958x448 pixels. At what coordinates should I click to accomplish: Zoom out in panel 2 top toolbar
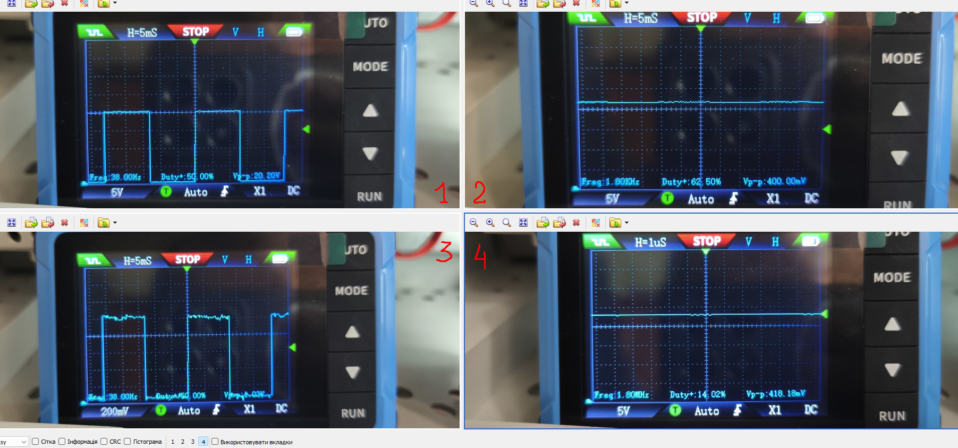point(474,3)
